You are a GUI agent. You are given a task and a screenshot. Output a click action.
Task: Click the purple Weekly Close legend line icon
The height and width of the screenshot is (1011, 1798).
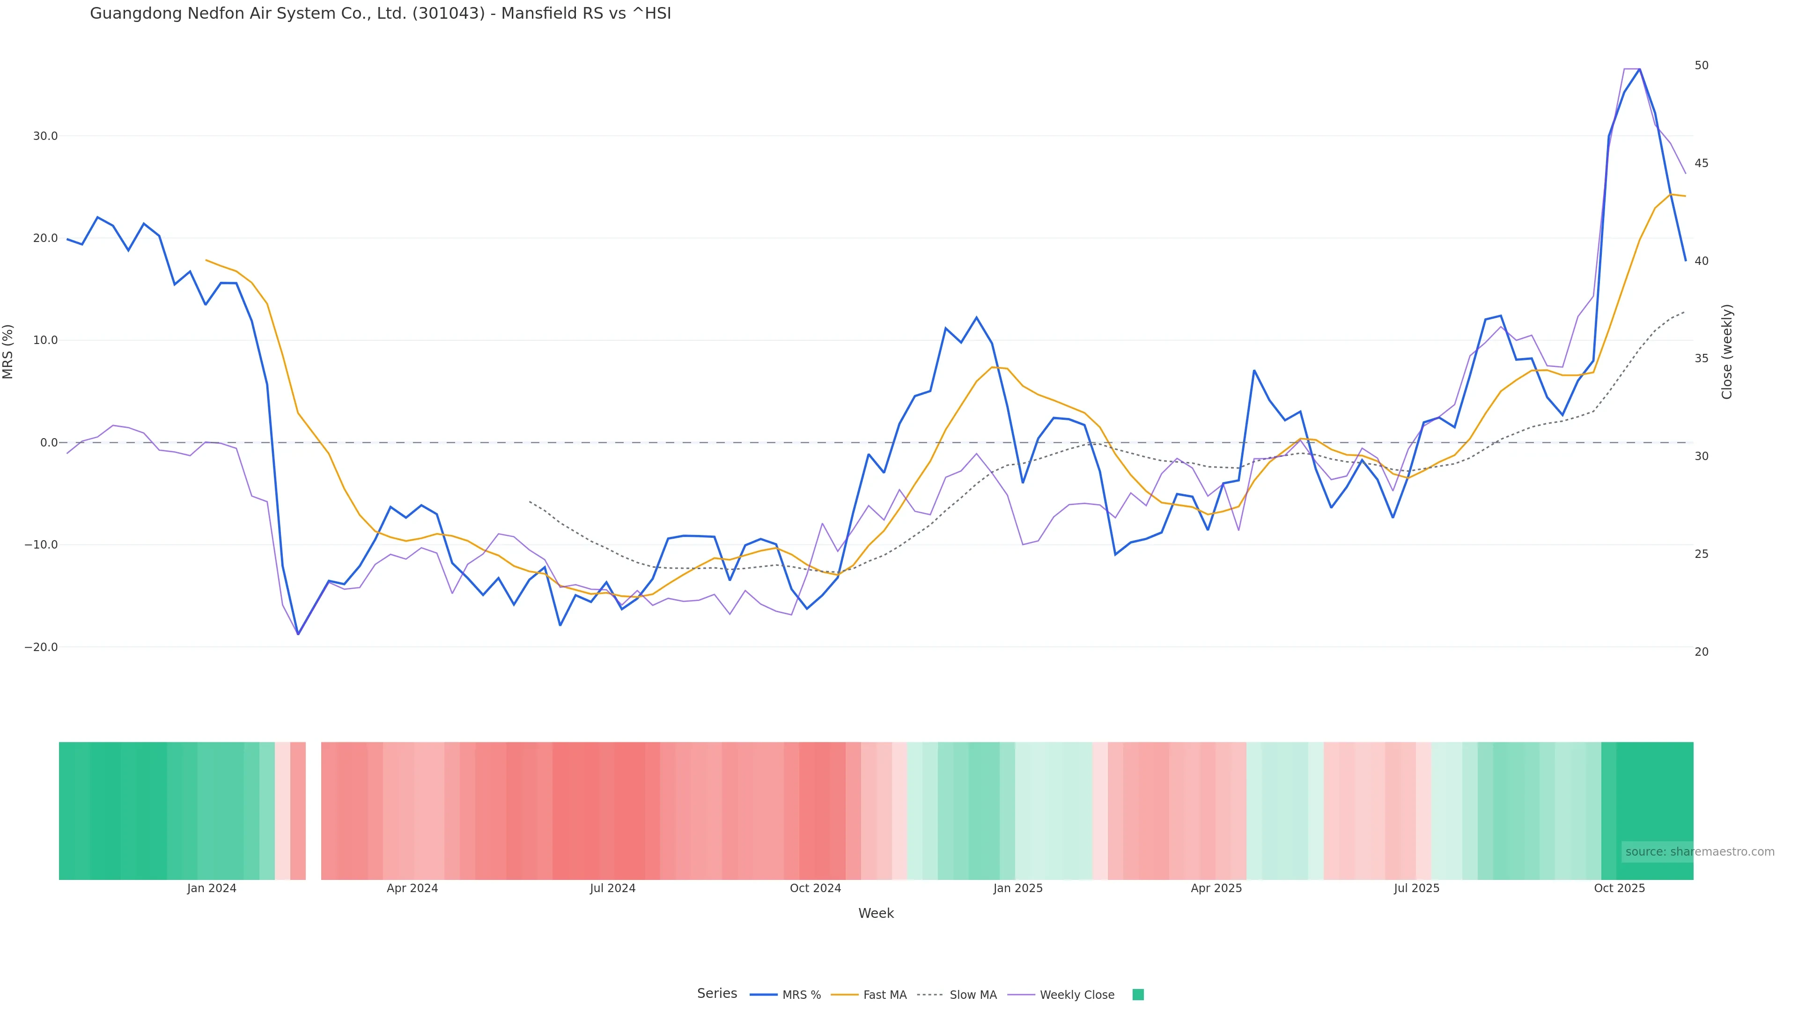tap(1021, 995)
